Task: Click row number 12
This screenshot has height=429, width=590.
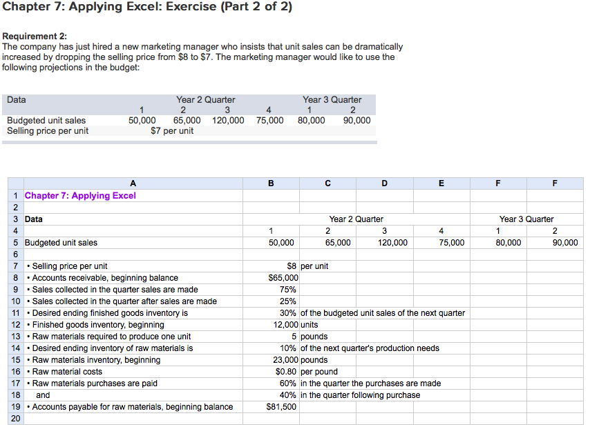Action: [x=13, y=324]
